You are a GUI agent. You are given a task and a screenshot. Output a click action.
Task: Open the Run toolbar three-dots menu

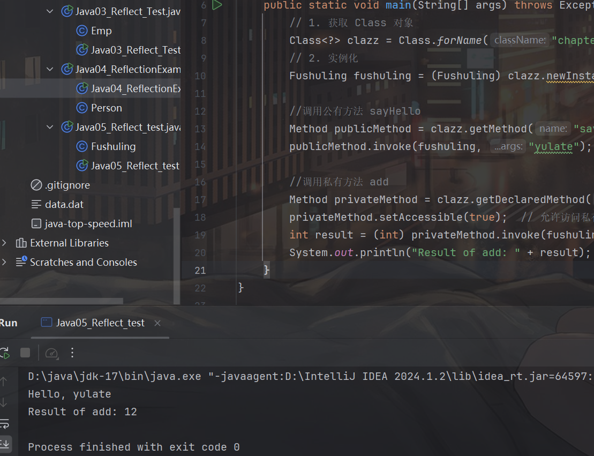pos(73,353)
